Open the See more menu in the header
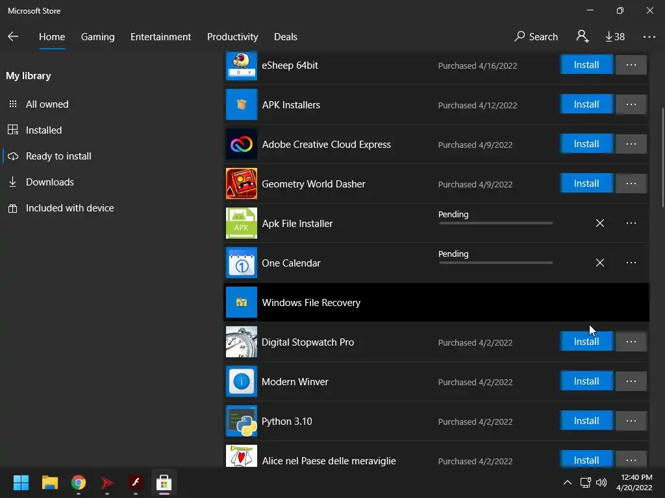665x498 pixels. [x=649, y=37]
